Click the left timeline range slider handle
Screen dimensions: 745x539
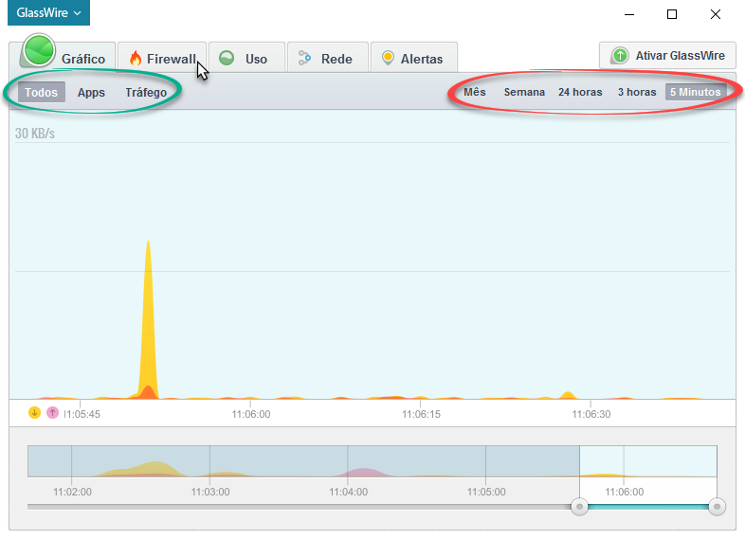pos(580,507)
